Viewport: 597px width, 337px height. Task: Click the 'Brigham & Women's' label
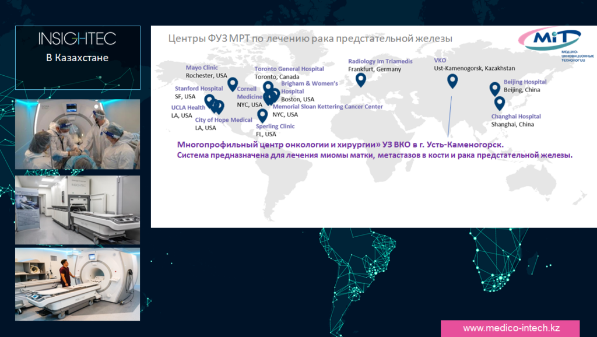[x=309, y=83]
